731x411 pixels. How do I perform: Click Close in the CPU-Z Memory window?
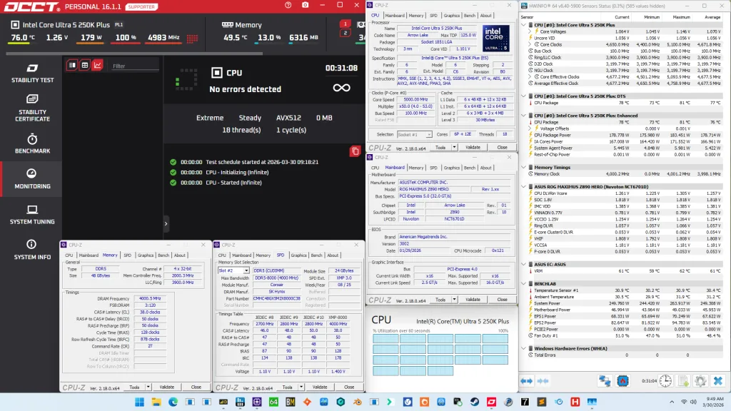196,387
